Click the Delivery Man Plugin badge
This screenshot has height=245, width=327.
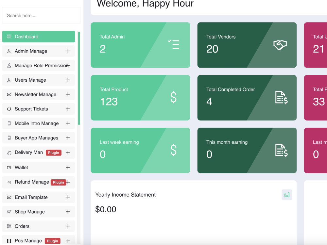pos(54,153)
